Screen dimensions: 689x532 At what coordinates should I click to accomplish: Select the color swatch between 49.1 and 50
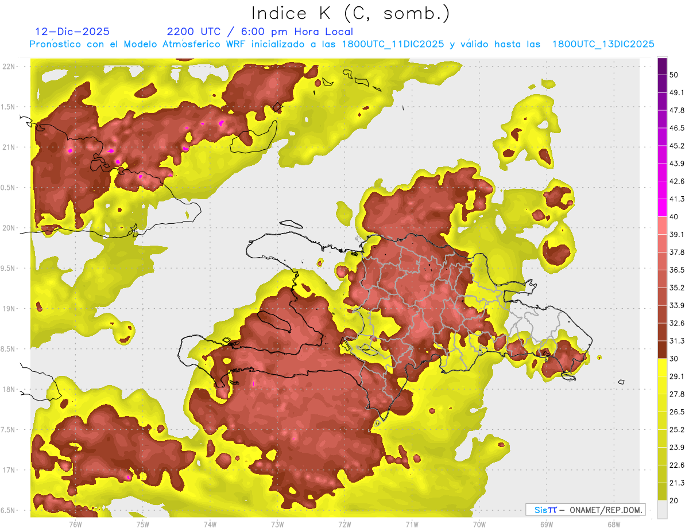point(662,84)
